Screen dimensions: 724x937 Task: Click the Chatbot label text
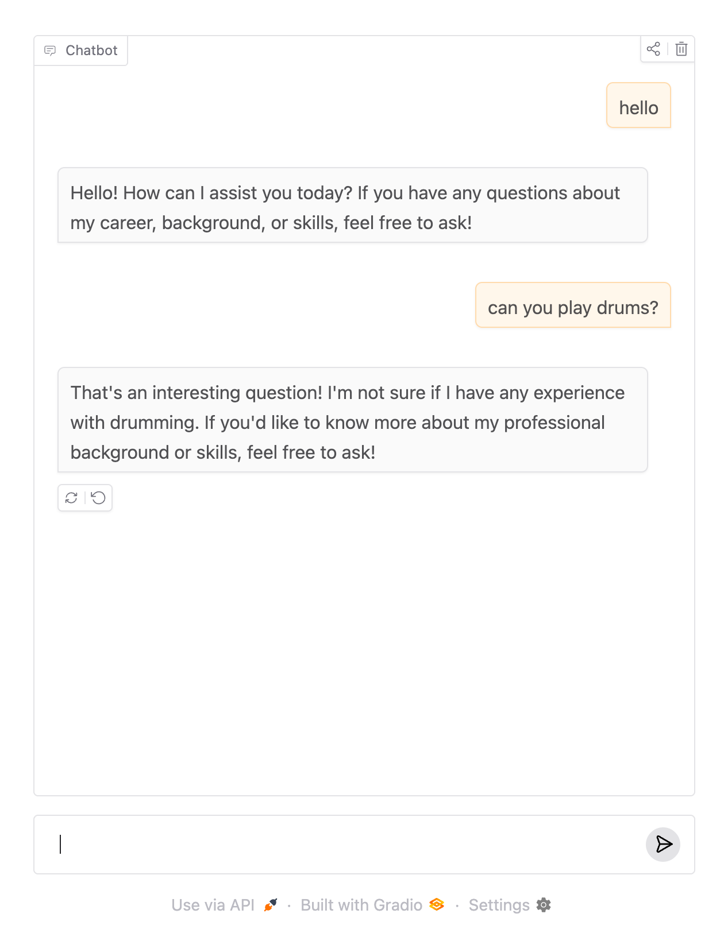91,51
